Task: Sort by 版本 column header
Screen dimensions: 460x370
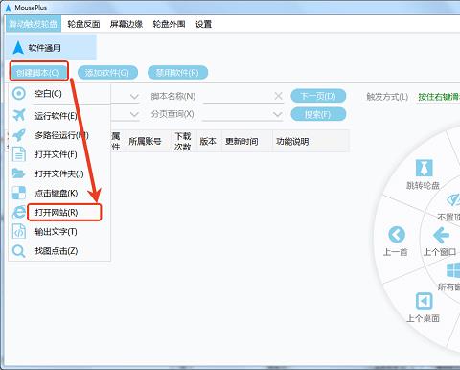Action: point(209,141)
